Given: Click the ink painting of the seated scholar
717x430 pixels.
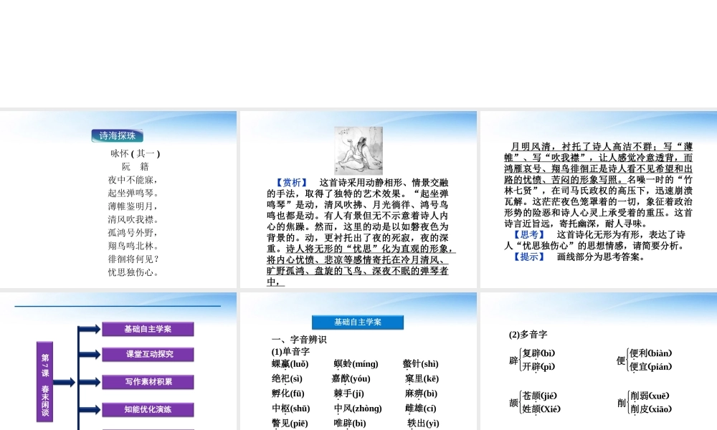Looking at the screenshot, I should (358, 150).
